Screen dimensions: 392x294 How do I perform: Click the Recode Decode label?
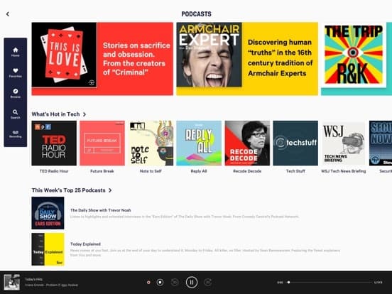point(247,171)
